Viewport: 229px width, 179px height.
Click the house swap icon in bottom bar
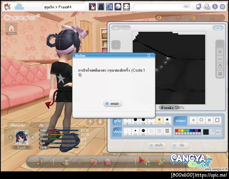pos(161,162)
